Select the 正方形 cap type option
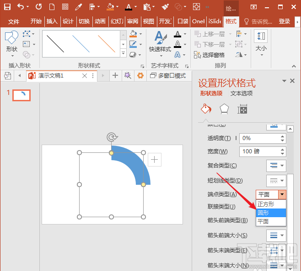Viewport: 301px width, 271px height. coord(271,204)
